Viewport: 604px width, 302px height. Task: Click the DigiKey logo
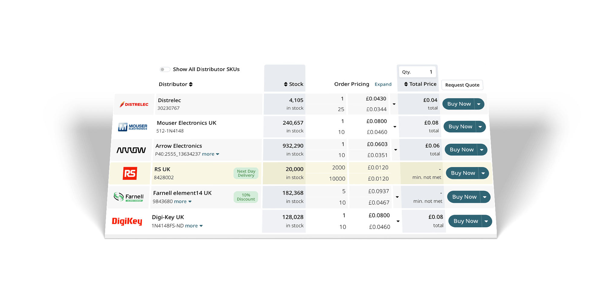coord(127,221)
